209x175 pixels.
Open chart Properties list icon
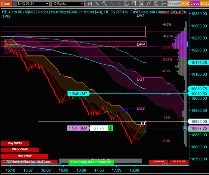coord(164,3)
